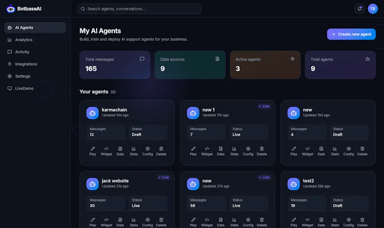Screen dimensions: 384x228
Task: Delete the test2 agent
Action: pos(362,222)
